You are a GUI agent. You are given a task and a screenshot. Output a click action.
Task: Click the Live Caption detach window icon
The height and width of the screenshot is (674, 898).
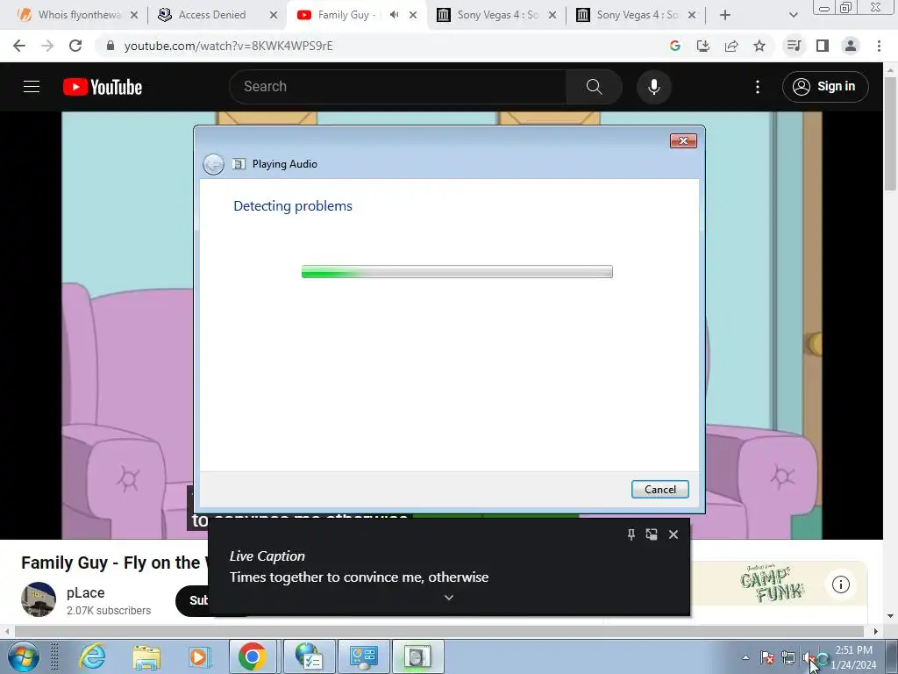click(x=652, y=534)
